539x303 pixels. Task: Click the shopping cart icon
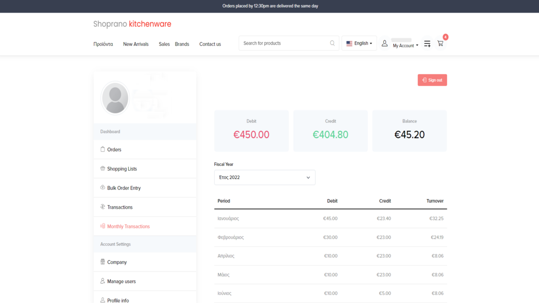click(440, 43)
